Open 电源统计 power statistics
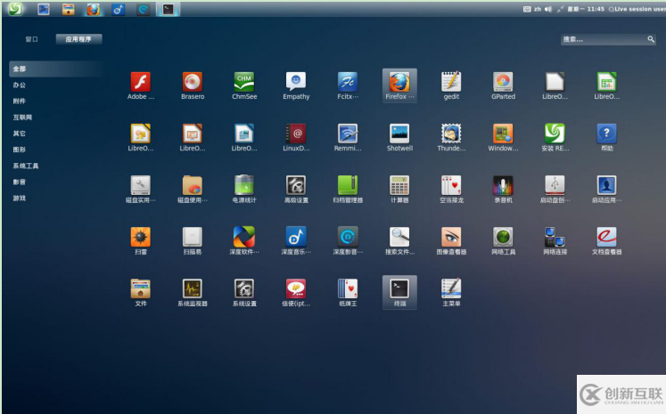666x414 pixels. (244, 185)
